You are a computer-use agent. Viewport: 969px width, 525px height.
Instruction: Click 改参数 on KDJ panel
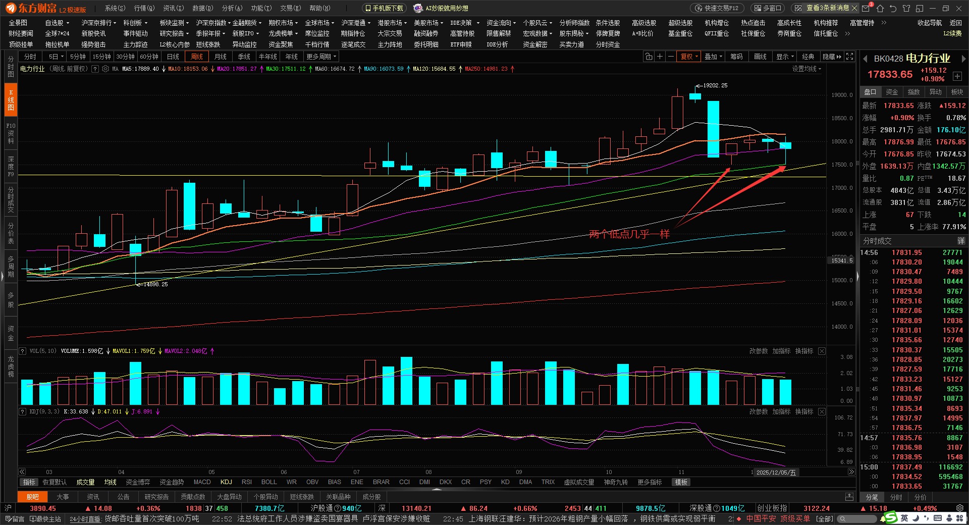click(758, 411)
